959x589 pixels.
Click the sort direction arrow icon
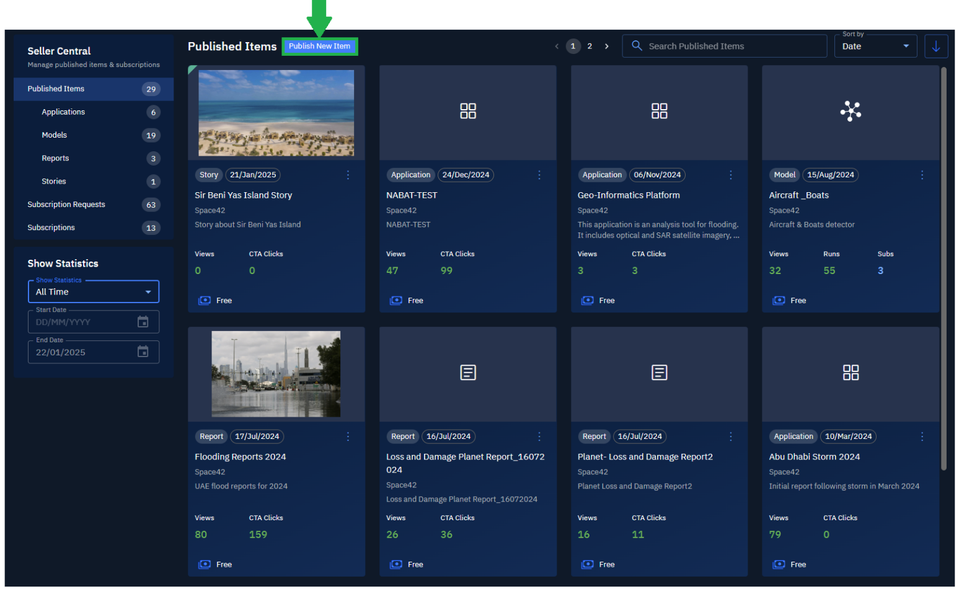935,46
